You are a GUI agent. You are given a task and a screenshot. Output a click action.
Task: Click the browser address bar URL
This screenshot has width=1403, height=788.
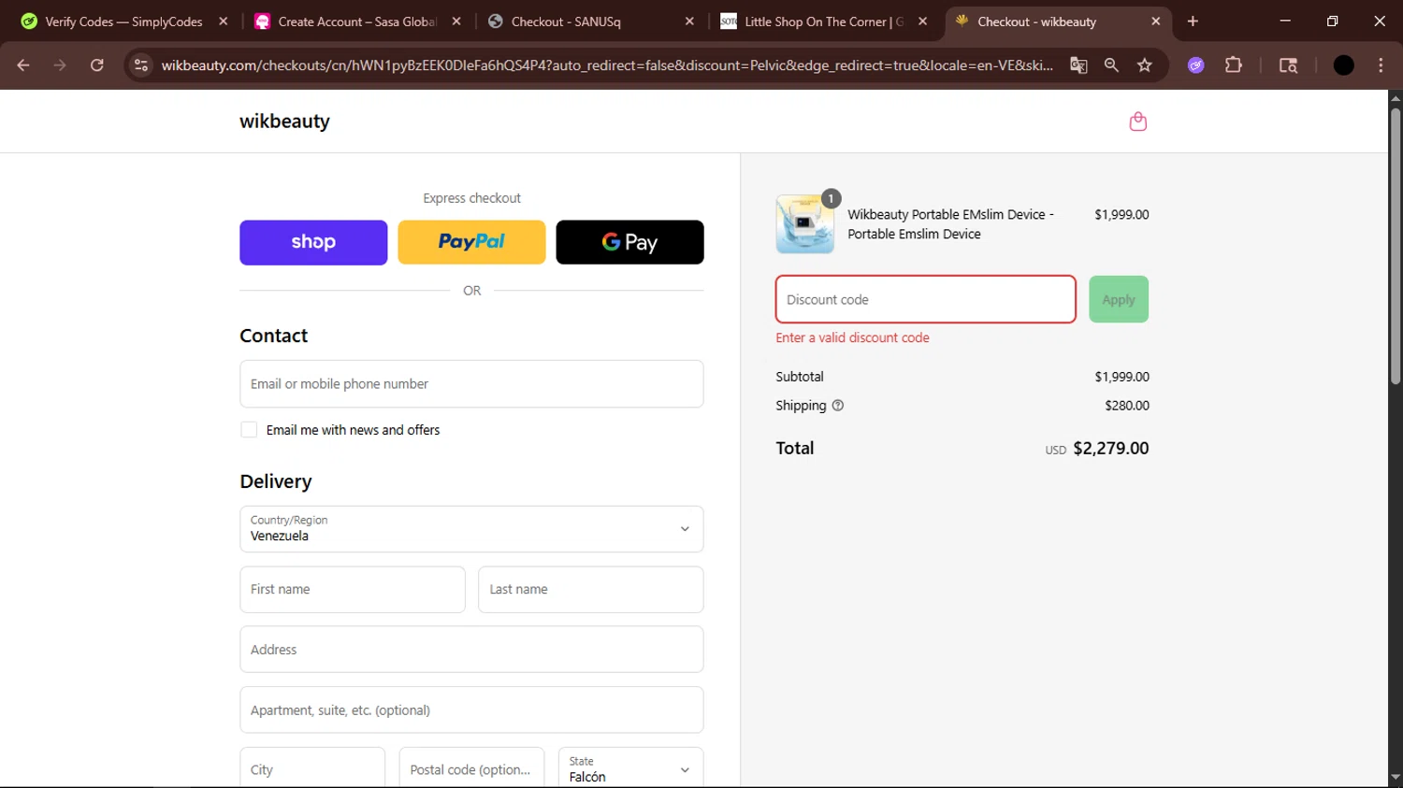(x=606, y=65)
